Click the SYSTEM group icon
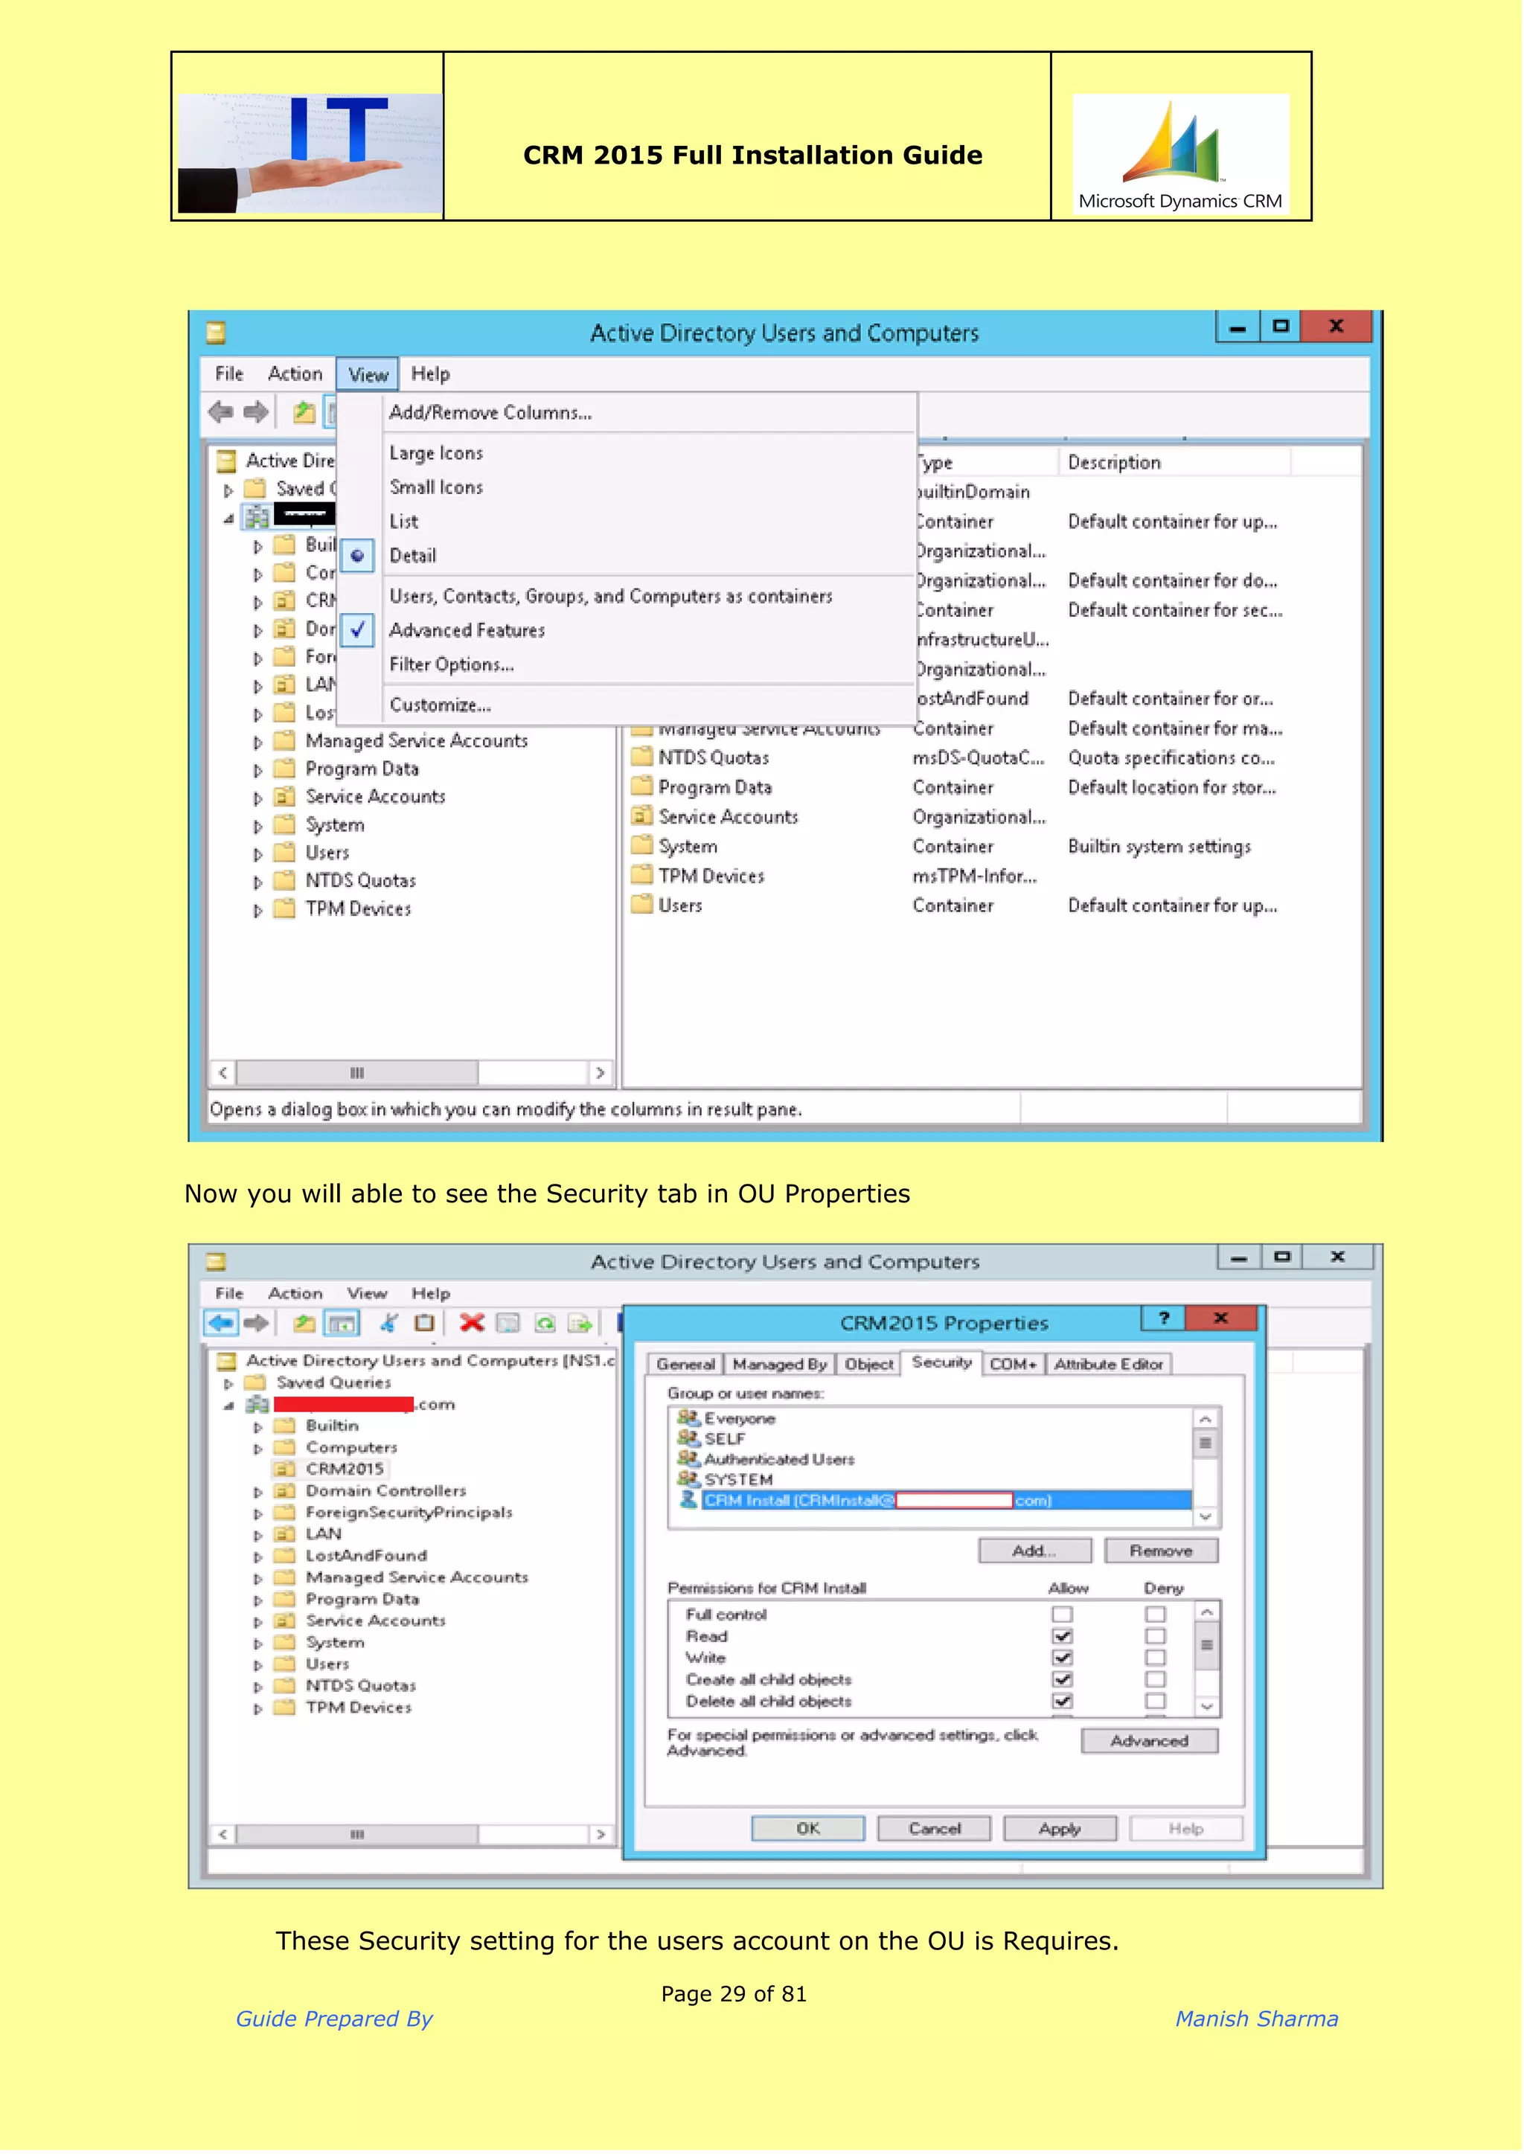1524x2154 pixels. 689,1479
